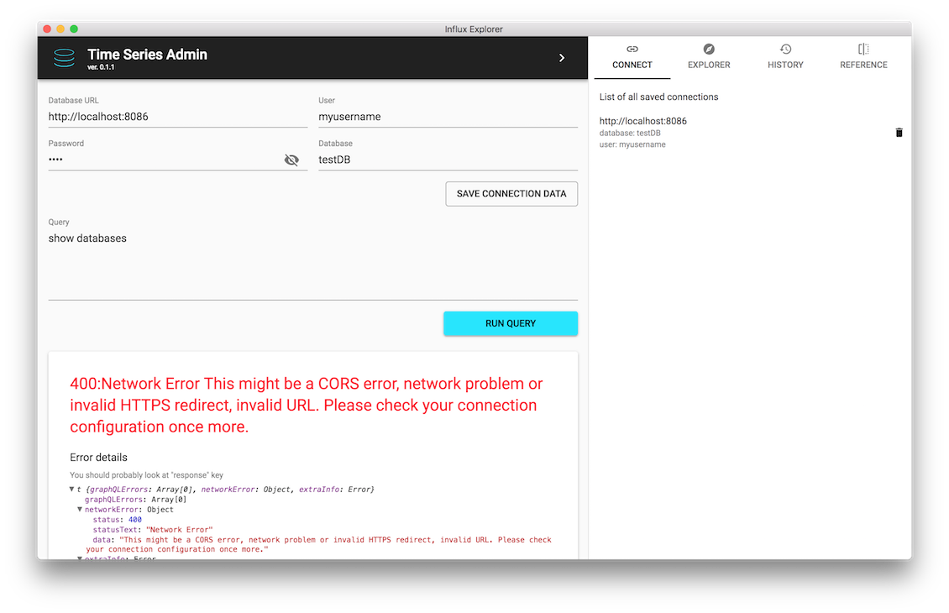The image size is (949, 613).
Task: Run the query
Action: (511, 324)
